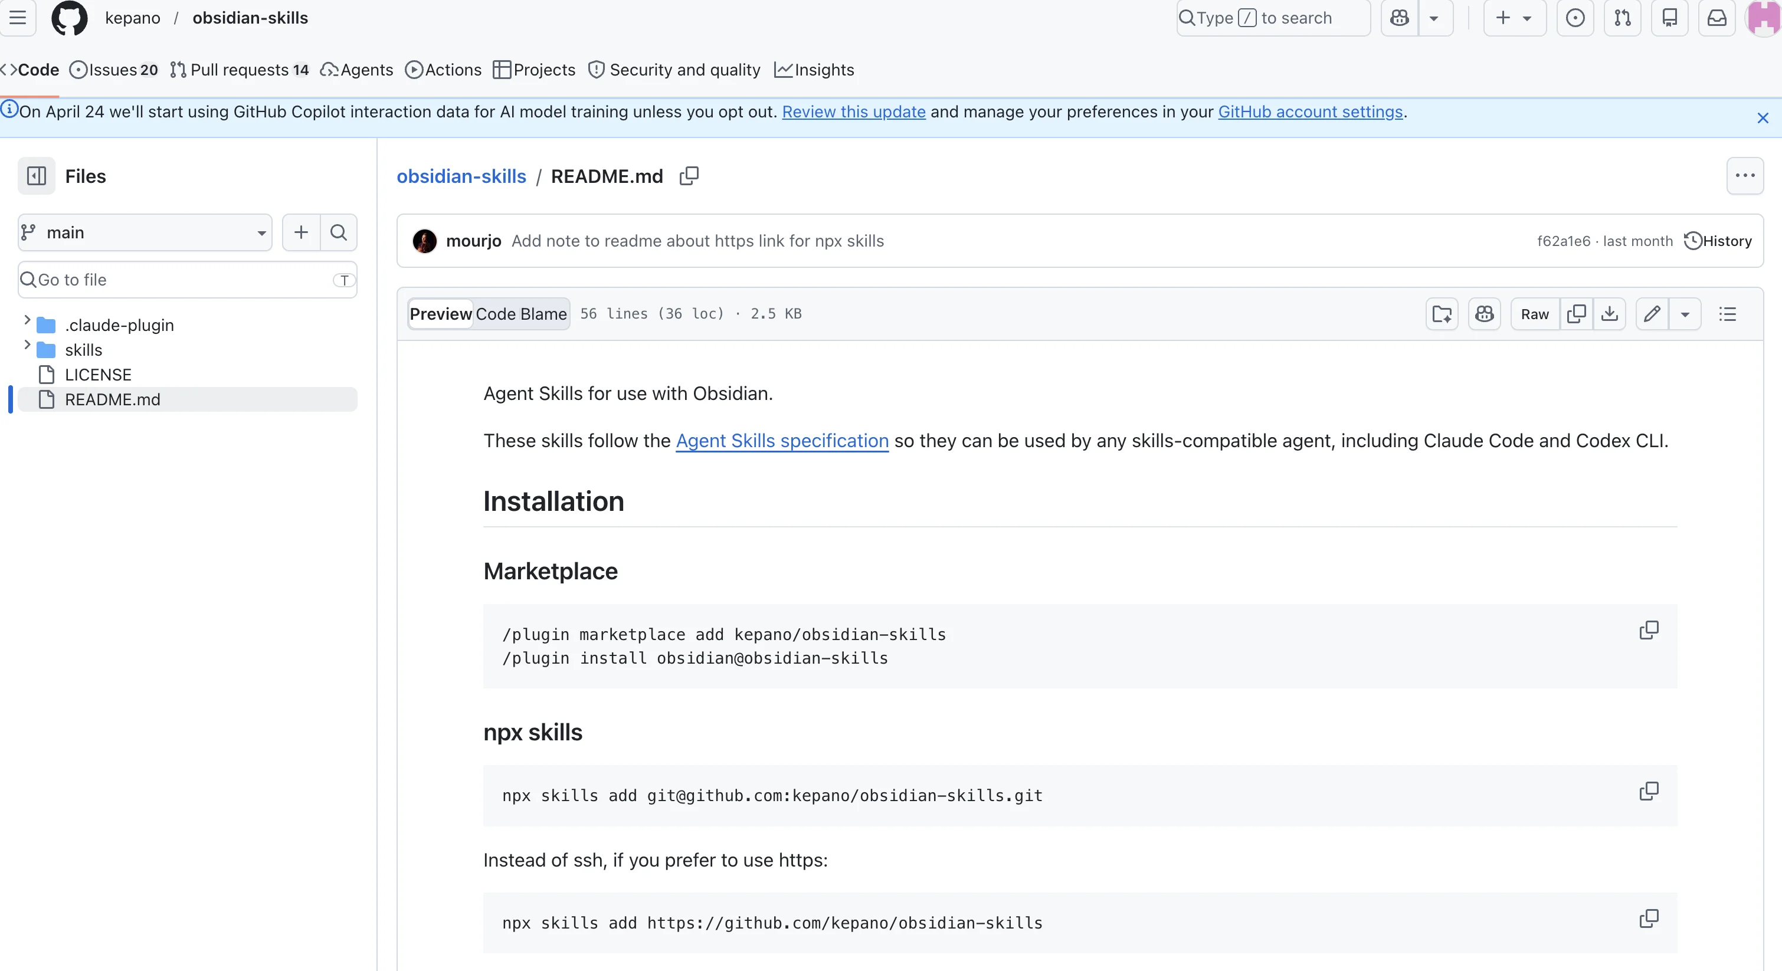Switch to Preview view
The image size is (1782, 971).
pyautogui.click(x=441, y=314)
